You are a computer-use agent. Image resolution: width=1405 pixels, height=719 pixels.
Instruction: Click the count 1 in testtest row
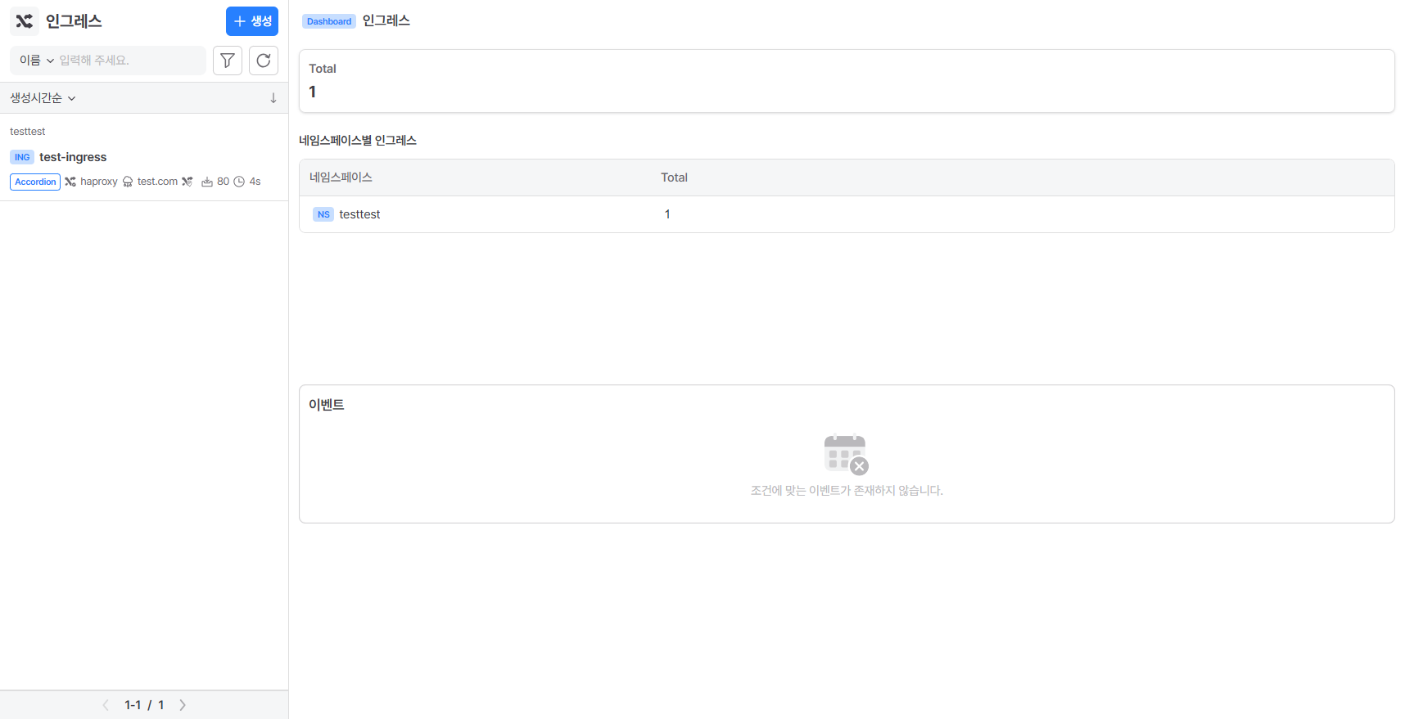point(667,214)
